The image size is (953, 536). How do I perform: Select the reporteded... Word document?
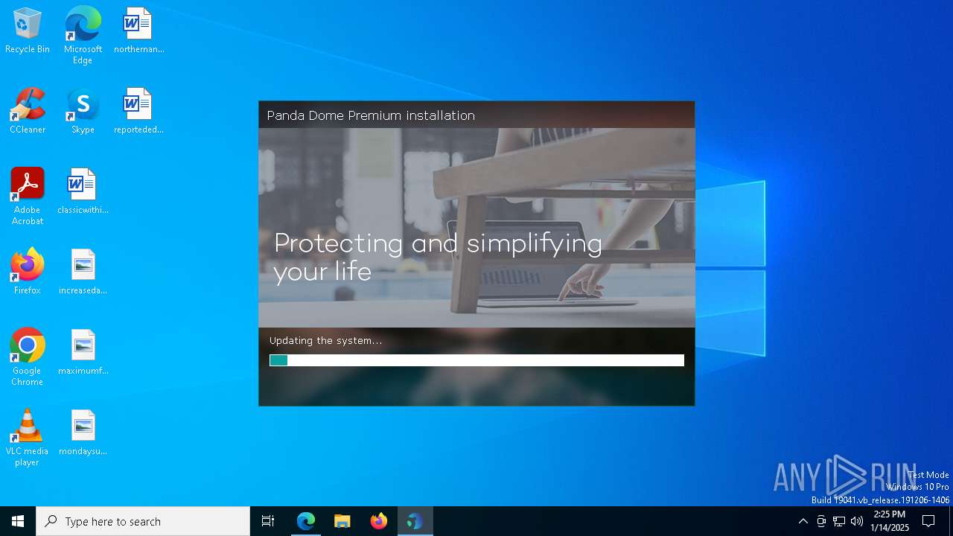click(138, 111)
